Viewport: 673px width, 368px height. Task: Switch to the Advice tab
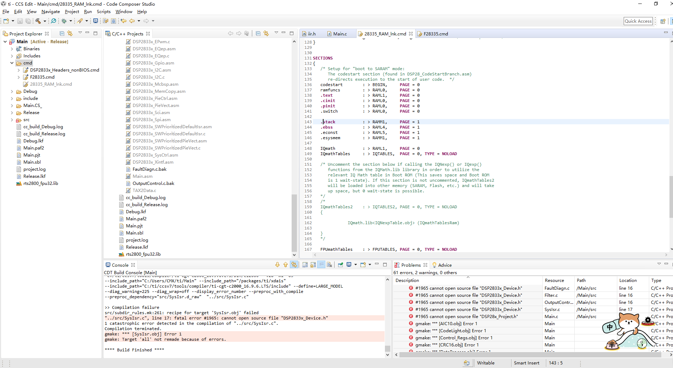pos(445,265)
